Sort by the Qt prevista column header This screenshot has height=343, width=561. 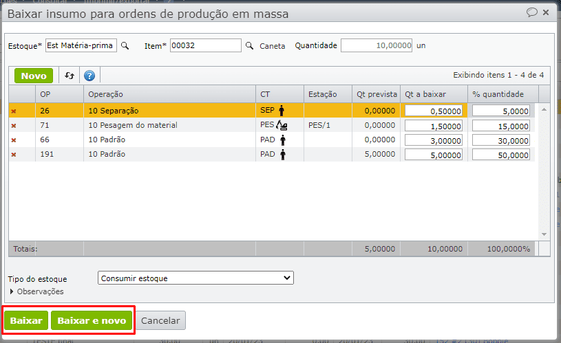point(377,94)
